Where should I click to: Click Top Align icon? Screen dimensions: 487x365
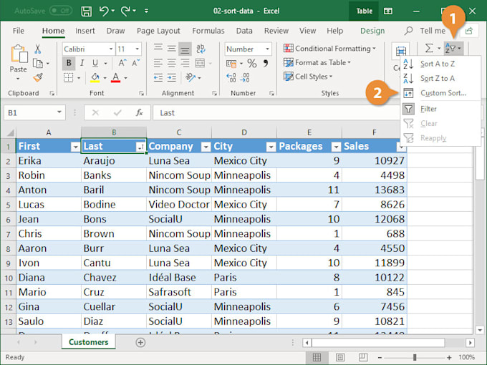(x=158, y=49)
